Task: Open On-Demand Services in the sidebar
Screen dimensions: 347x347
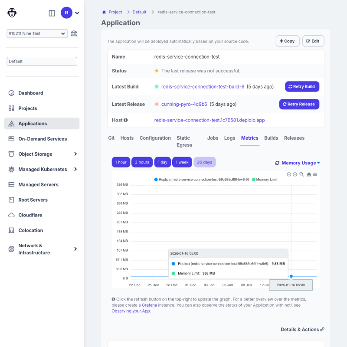Action: (43, 139)
